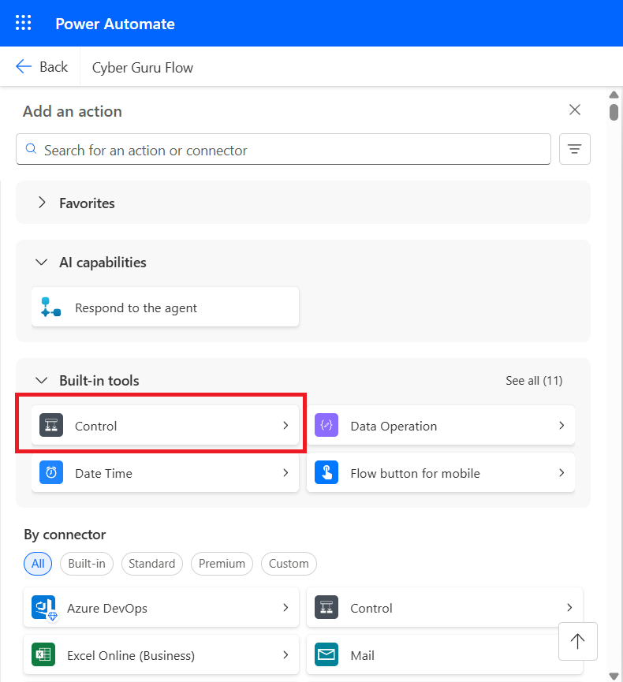Screen dimensions: 623x682
Task: Select the Standard connector filter
Action: [152, 564]
